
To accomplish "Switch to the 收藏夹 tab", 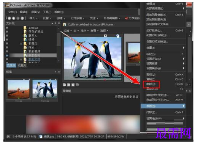I will [x=22, y=65].
